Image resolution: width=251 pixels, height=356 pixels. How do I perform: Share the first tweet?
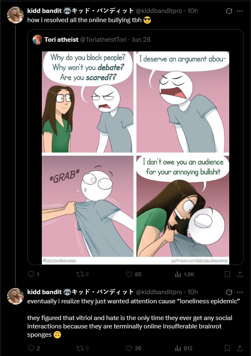pos(240,274)
